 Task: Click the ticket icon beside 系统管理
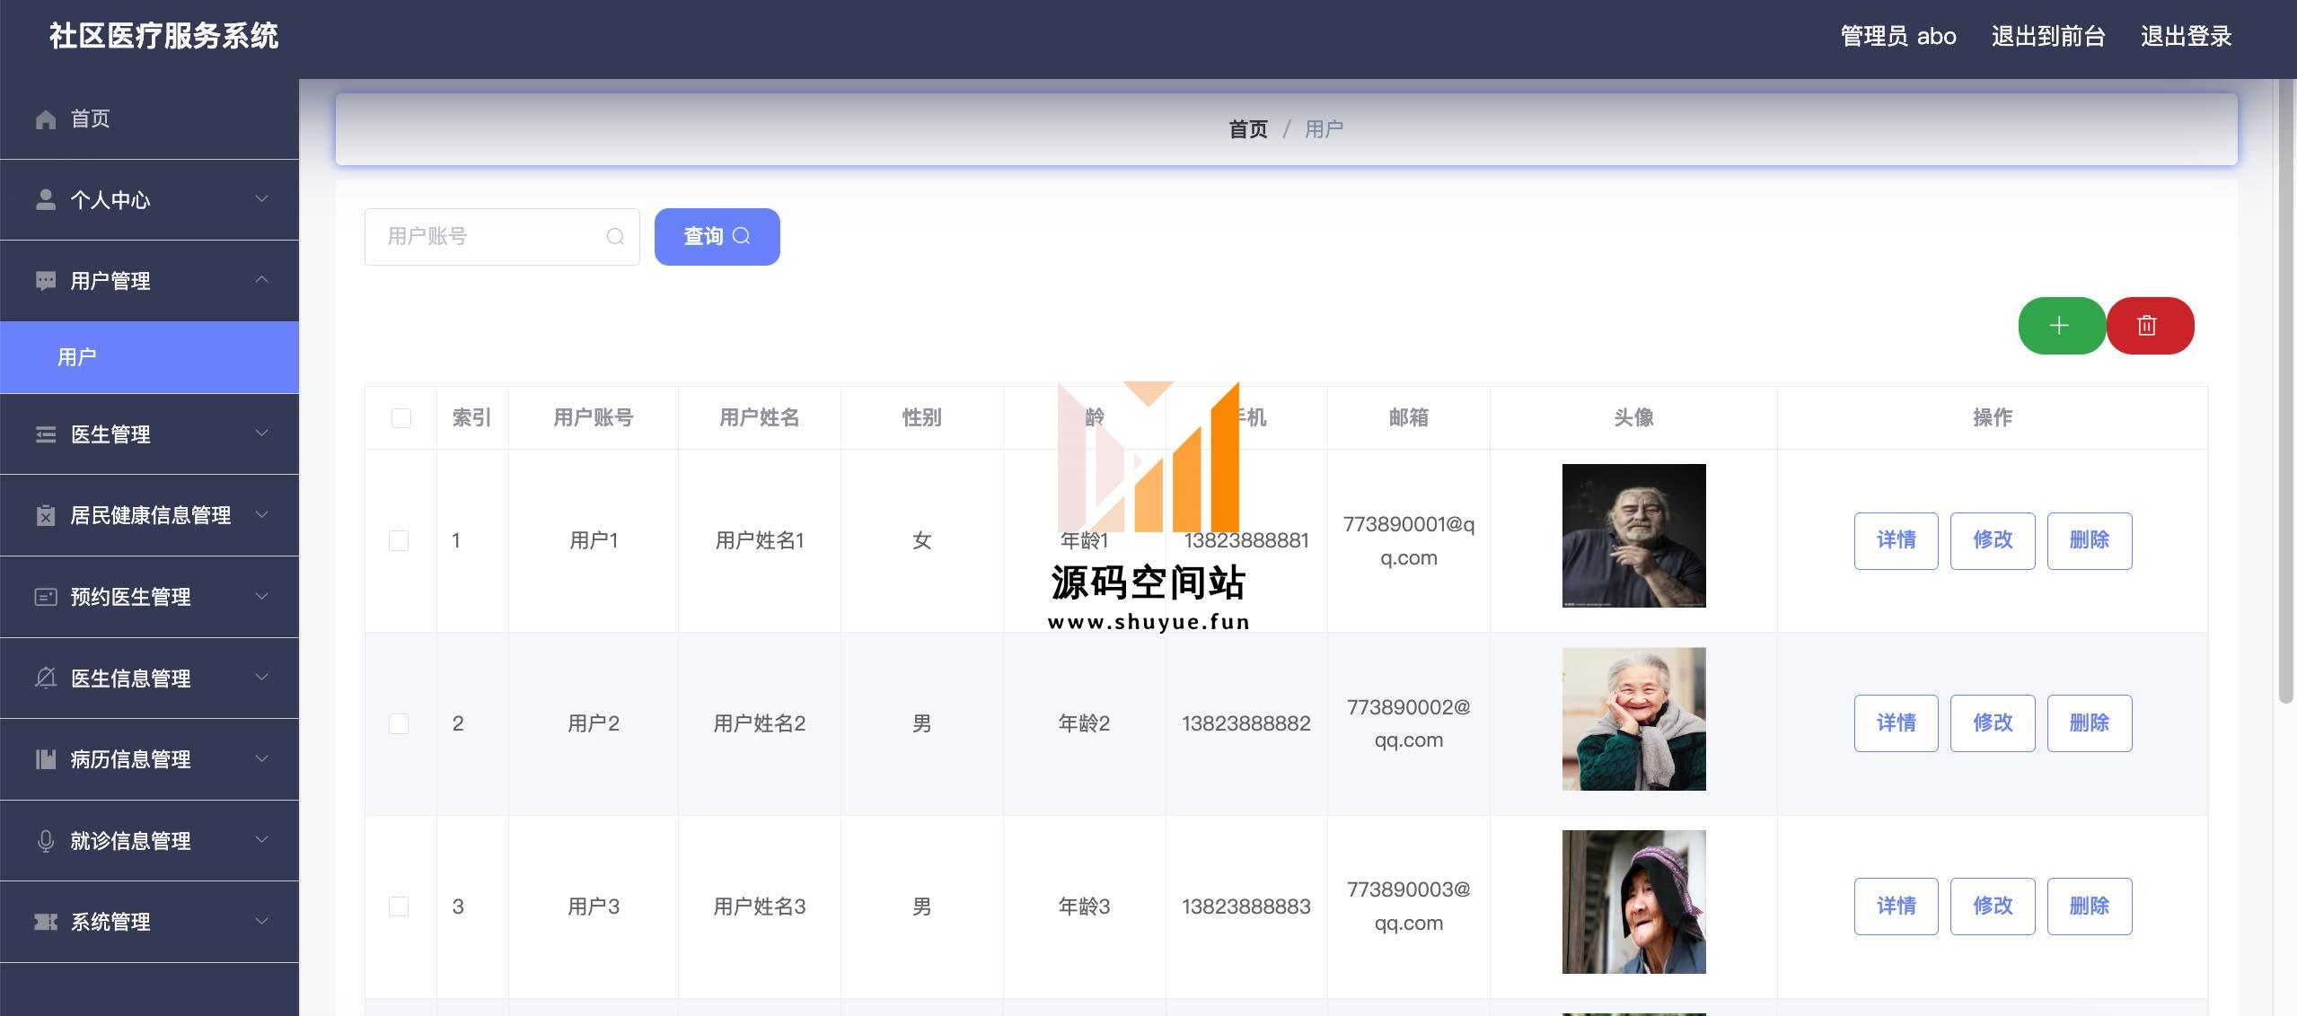pyautogui.click(x=46, y=922)
